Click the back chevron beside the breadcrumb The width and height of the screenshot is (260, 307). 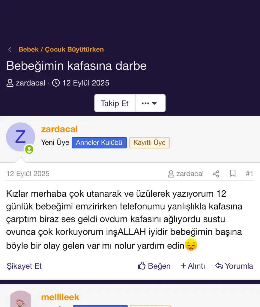[x=10, y=49]
